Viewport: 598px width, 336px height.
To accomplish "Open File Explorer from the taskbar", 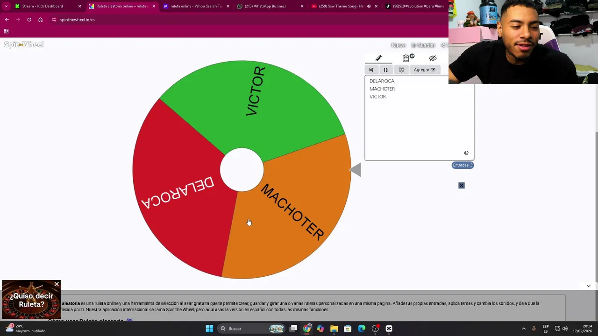I will pyautogui.click(x=334, y=329).
